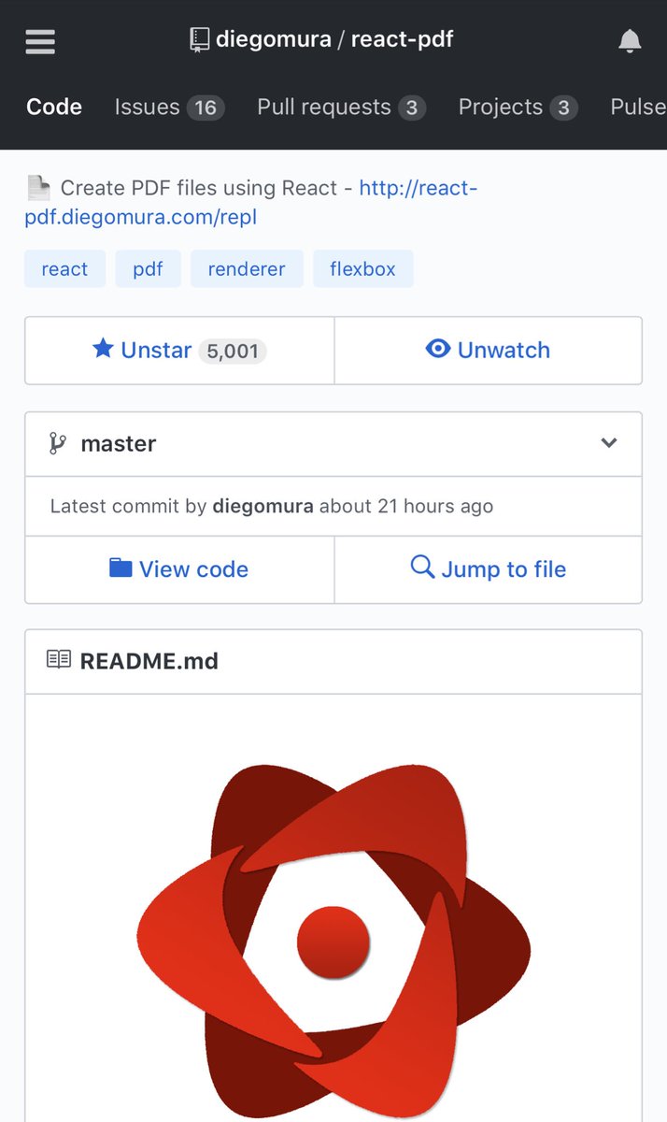Click the diegomura commit author link

click(263, 507)
